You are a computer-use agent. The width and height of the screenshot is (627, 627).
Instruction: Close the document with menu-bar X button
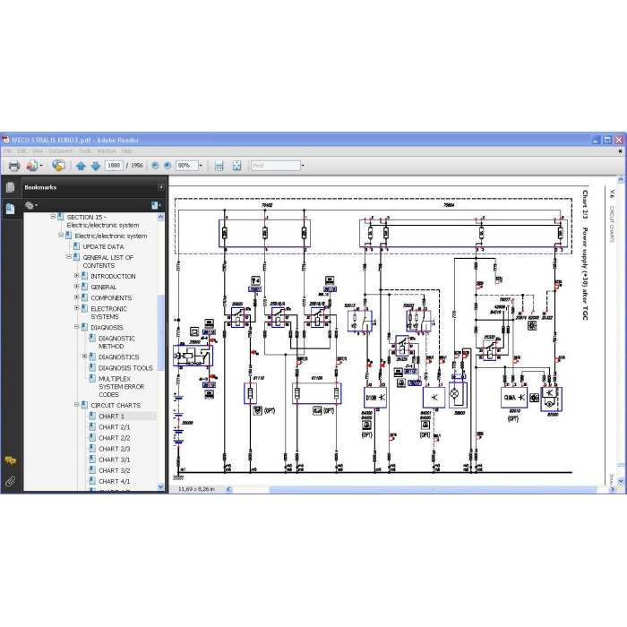tap(620, 151)
